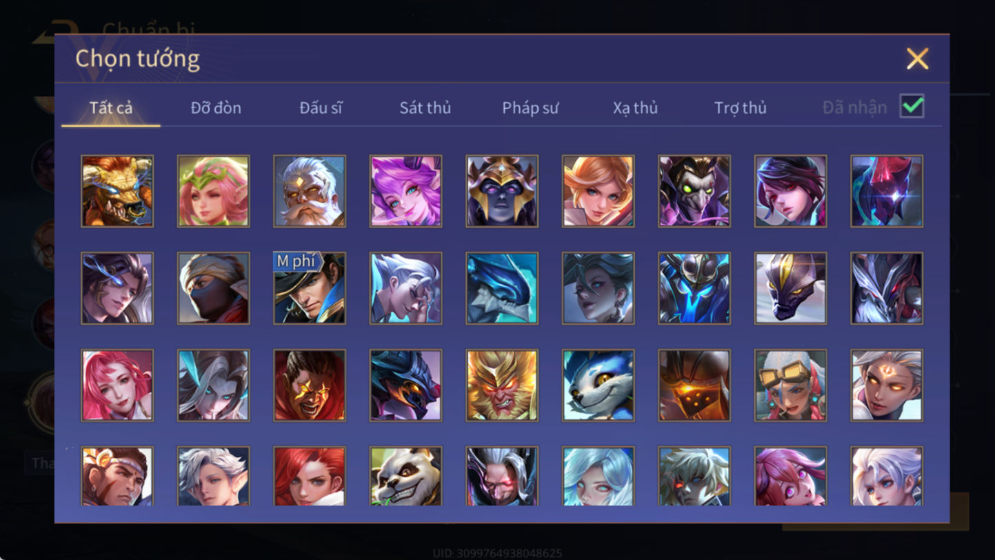Switch to the 'Xạ thủ' tab
995x560 pixels.
(635, 108)
